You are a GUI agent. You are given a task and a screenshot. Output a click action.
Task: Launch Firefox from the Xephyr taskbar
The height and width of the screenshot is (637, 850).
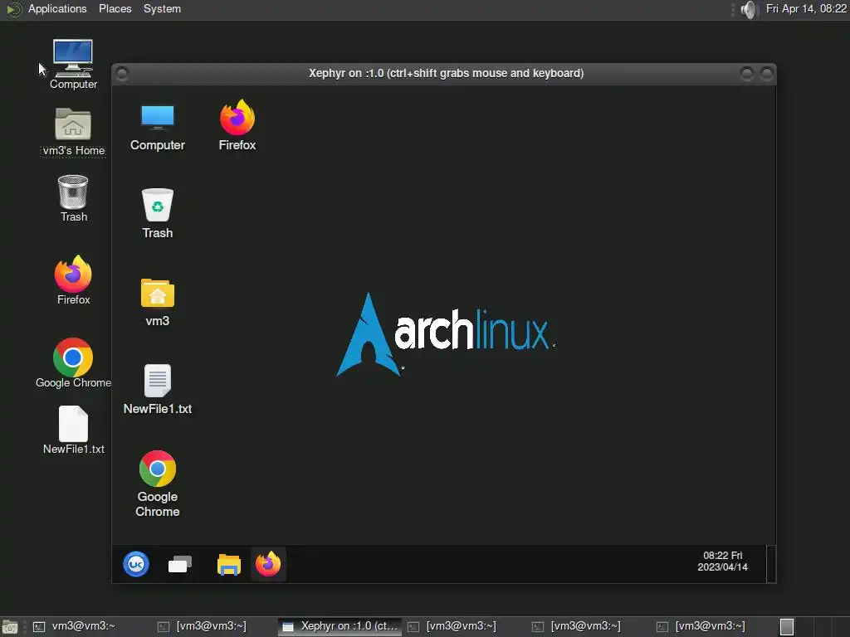coord(268,564)
